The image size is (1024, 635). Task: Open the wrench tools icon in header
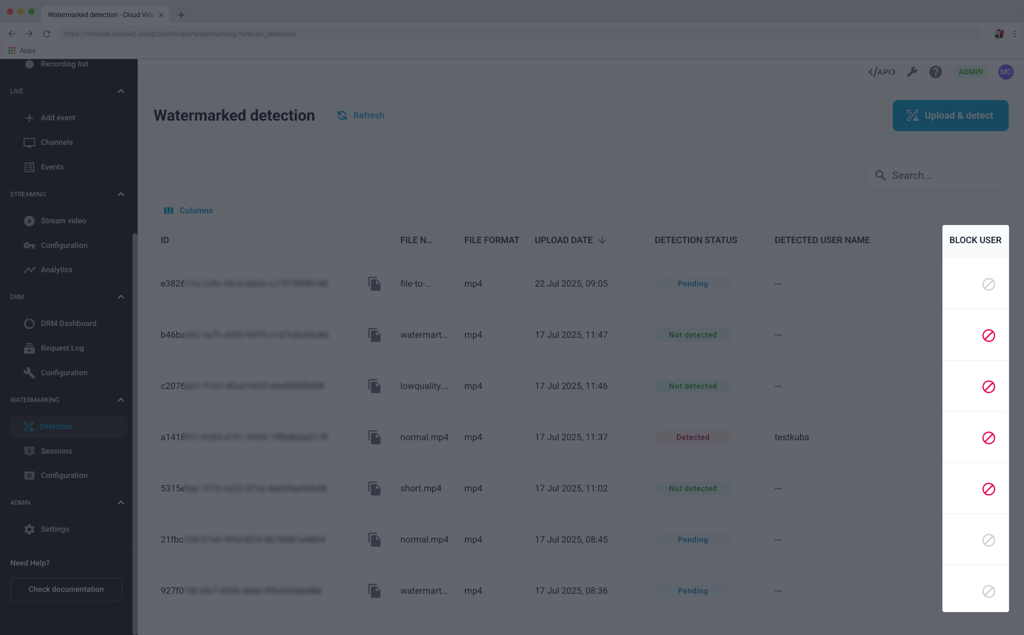912,72
